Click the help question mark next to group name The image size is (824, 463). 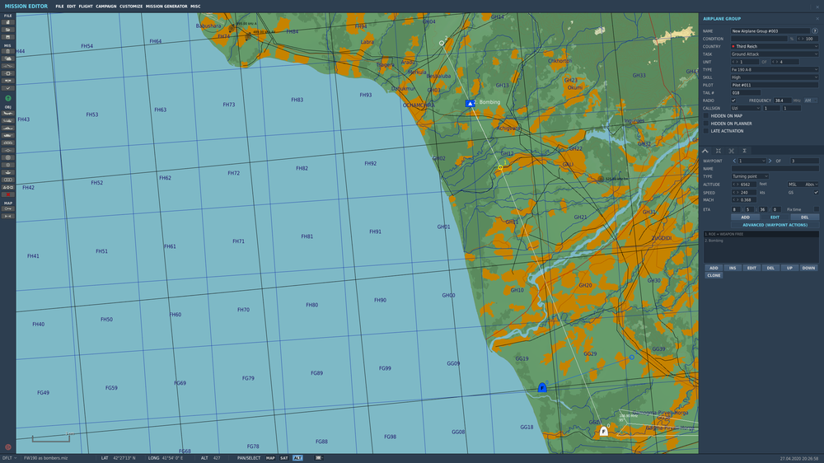tap(815, 31)
